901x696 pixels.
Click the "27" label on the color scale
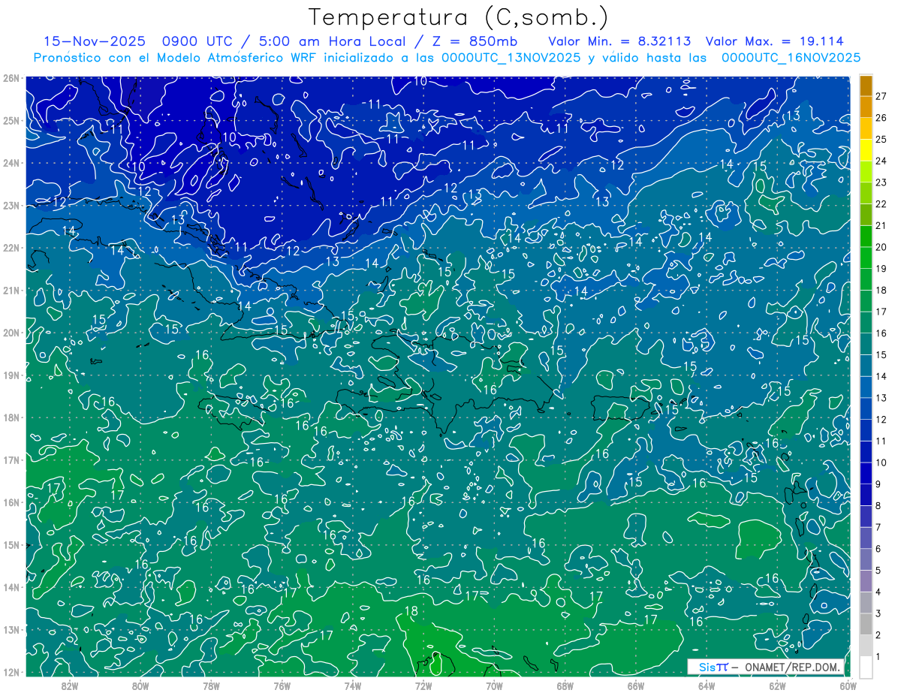[x=881, y=96]
